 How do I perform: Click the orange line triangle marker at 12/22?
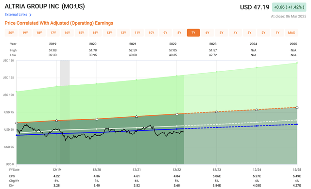(x=177, y=114)
